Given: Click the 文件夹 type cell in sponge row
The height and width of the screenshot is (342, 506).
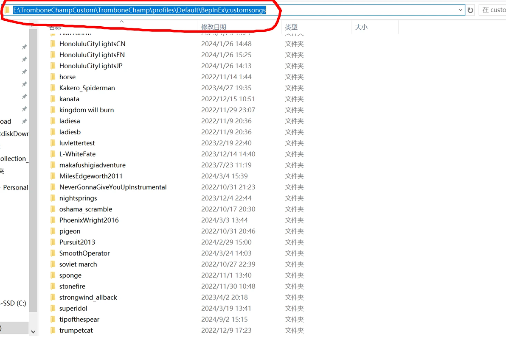Looking at the screenshot, I should tap(294, 275).
